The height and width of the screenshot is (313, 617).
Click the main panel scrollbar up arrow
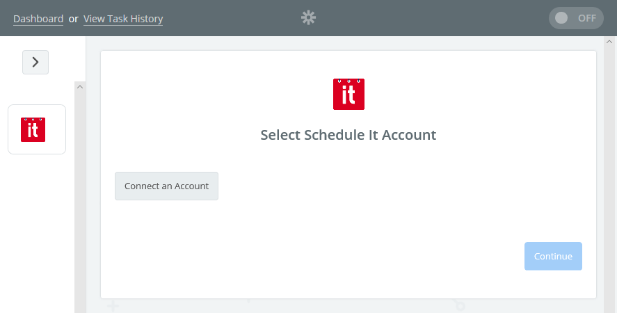point(609,42)
